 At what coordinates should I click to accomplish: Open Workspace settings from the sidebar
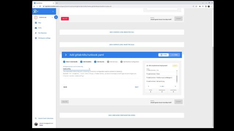point(44,38)
